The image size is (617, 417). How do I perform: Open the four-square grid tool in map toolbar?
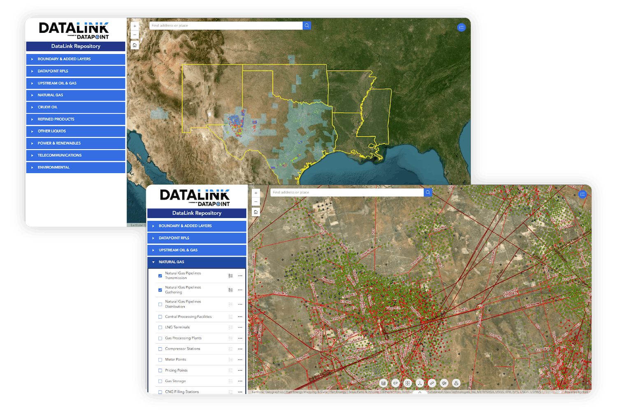click(408, 383)
